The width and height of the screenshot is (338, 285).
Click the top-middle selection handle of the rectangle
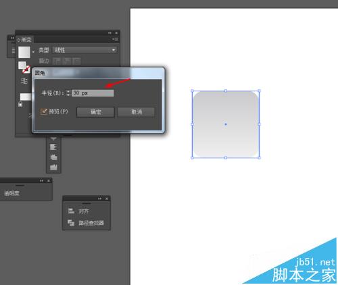point(226,90)
